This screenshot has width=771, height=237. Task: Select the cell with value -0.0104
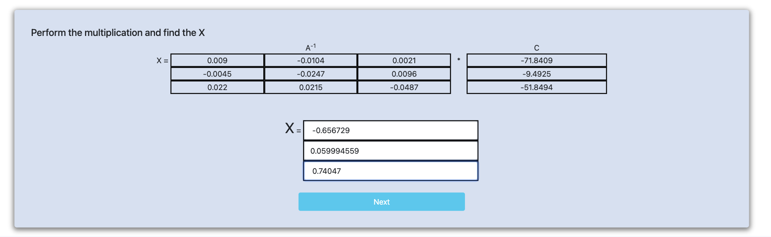click(311, 60)
